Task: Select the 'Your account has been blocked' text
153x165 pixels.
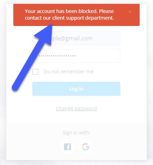Action: coord(61,11)
